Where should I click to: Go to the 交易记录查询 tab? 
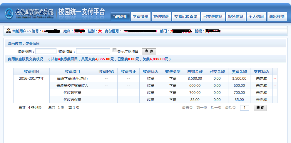(186, 17)
